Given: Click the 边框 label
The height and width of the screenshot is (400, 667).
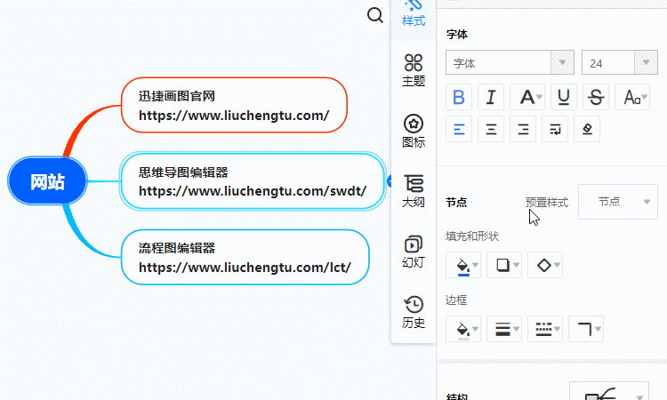Looking at the screenshot, I should coord(456,300).
